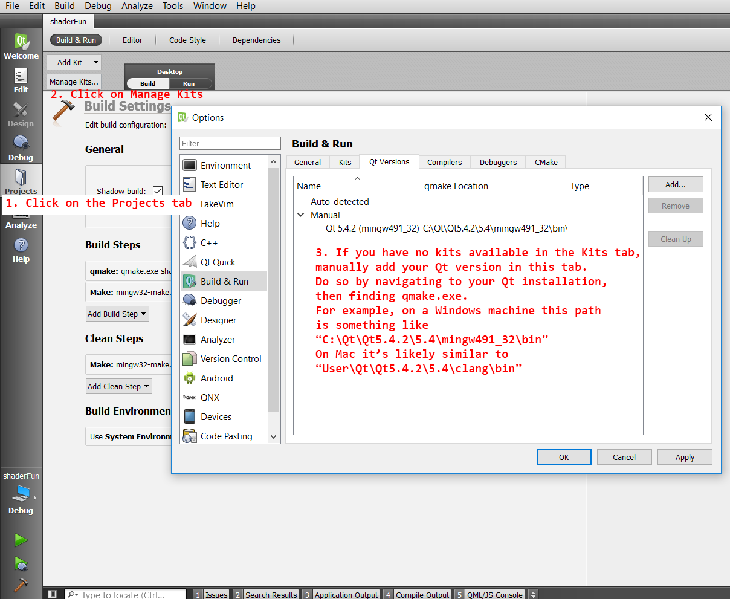Open Help category in Options
Image resolution: width=730 pixels, height=599 pixels.
tap(224, 224)
